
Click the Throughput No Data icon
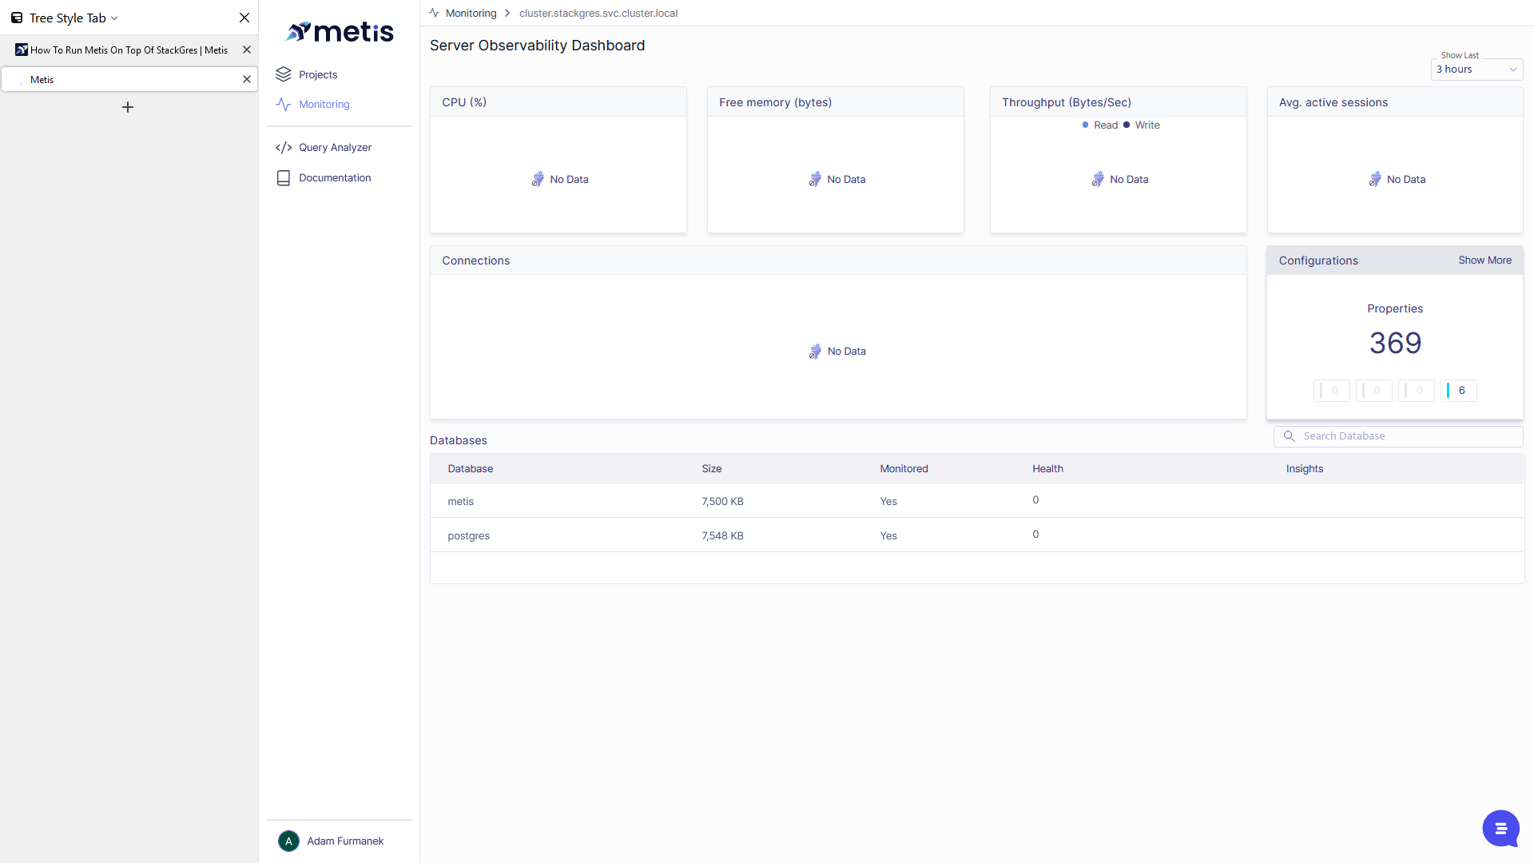(x=1098, y=179)
